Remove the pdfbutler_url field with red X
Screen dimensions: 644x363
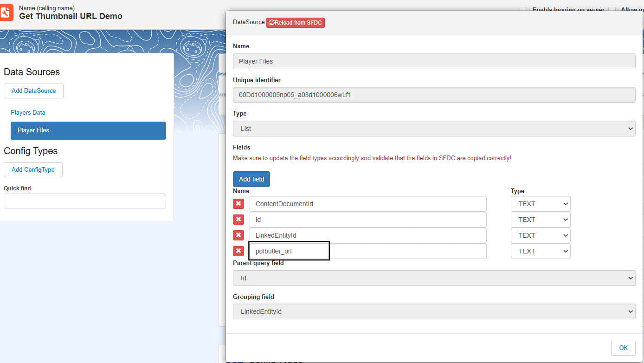(x=238, y=251)
